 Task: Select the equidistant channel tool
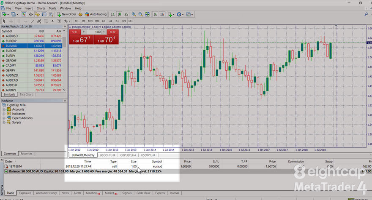[39, 21]
